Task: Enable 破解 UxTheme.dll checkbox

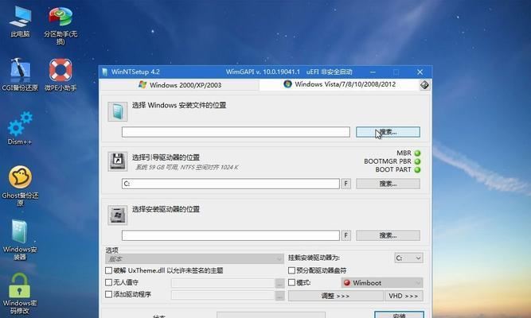Action: pyautogui.click(x=109, y=270)
